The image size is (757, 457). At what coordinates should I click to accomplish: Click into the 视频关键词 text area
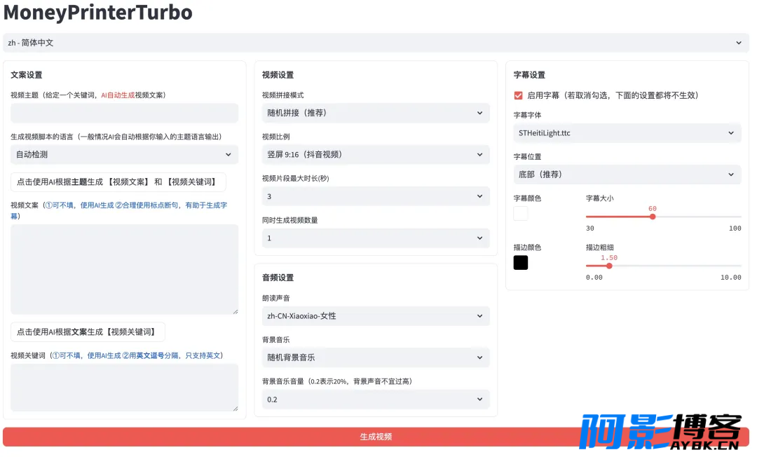pos(124,388)
